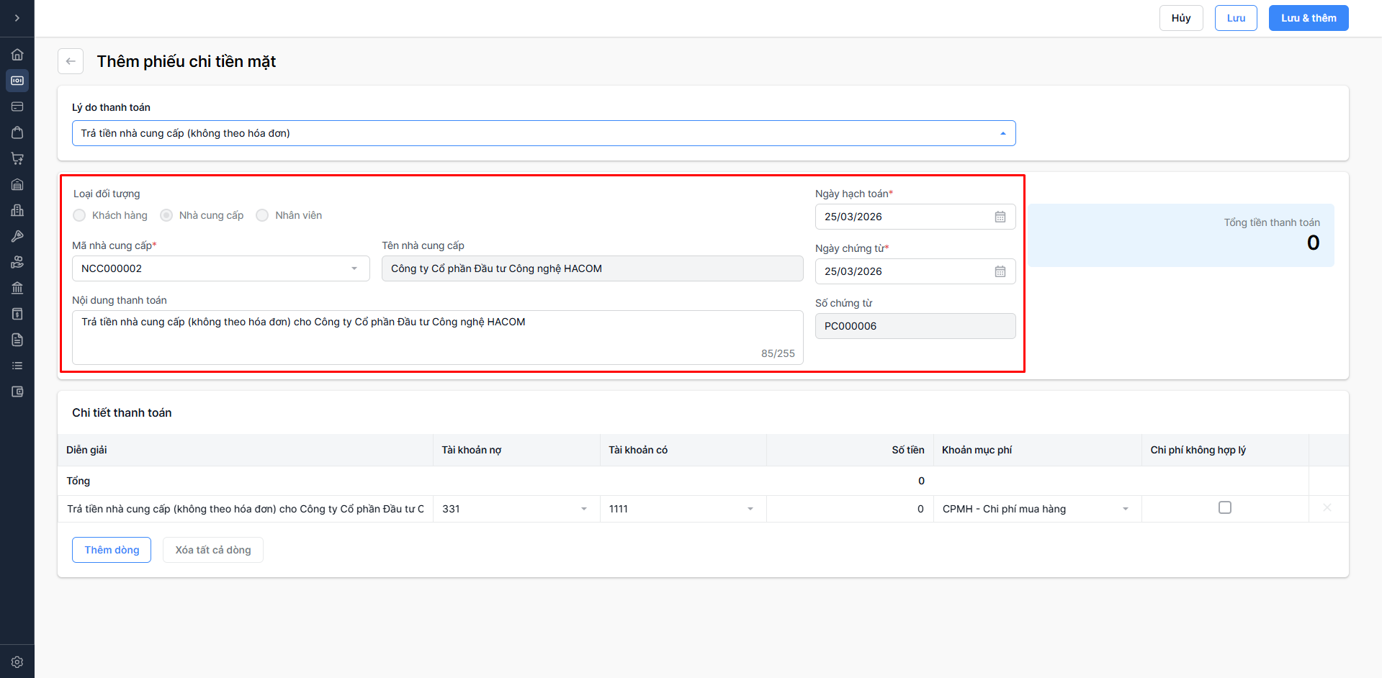Select the Khách hàng radio button
Viewport: 1382px width, 678px height.
(x=79, y=215)
